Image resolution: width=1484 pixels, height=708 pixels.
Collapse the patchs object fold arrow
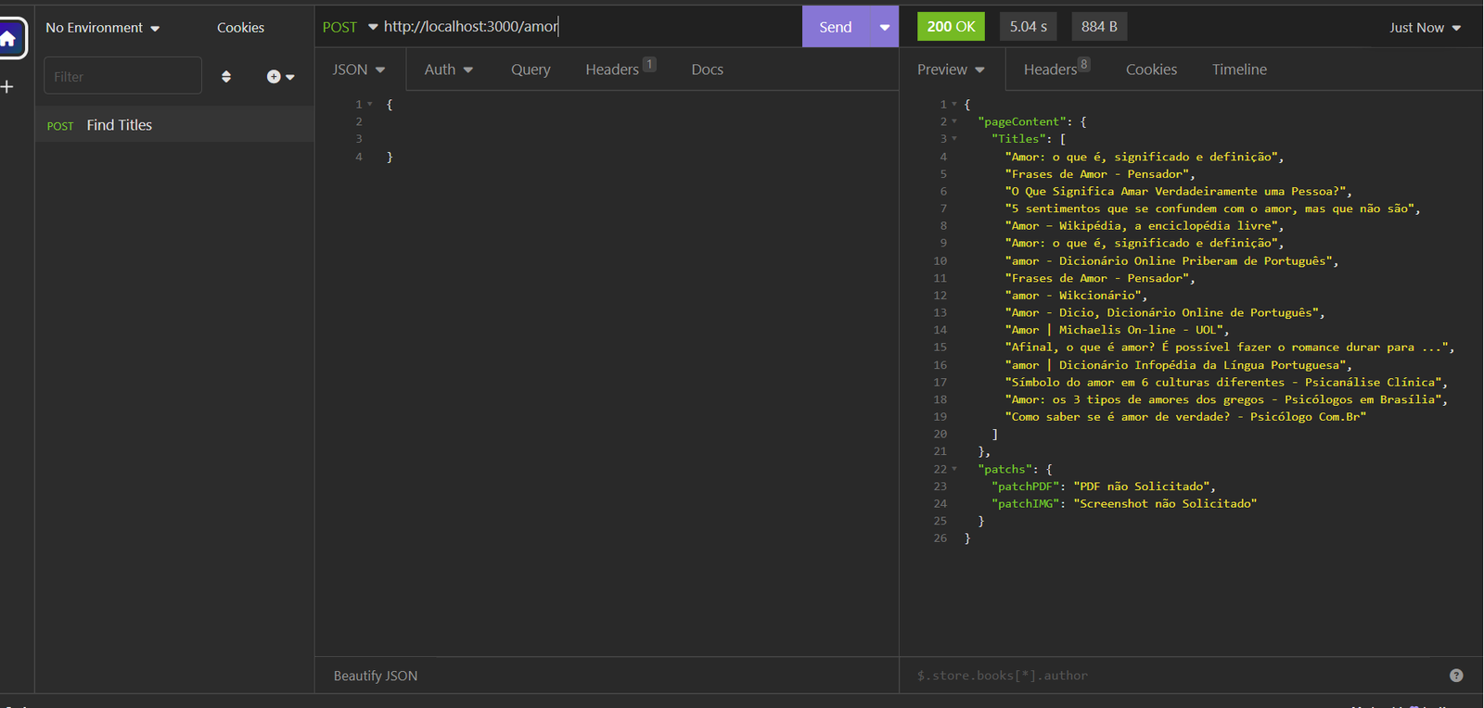[953, 469]
